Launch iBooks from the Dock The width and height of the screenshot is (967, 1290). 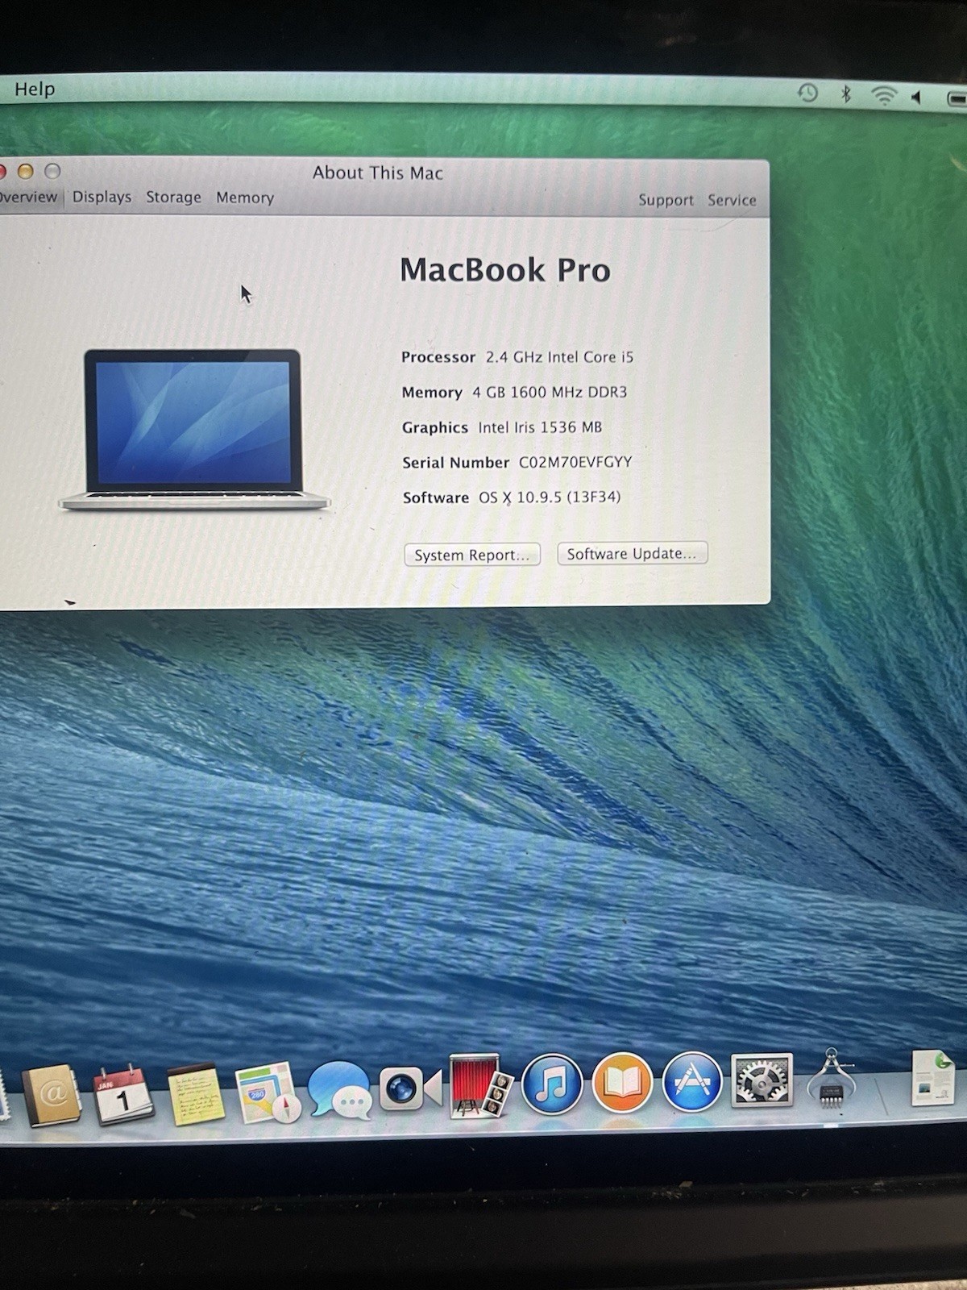(x=622, y=1082)
